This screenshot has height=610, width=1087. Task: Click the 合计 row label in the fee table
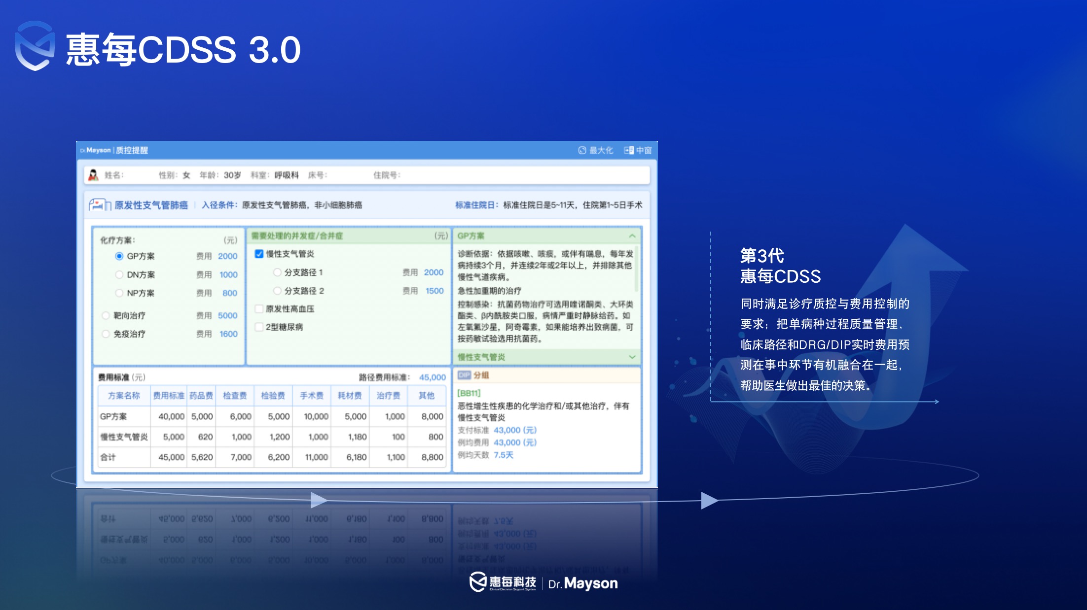coord(108,457)
